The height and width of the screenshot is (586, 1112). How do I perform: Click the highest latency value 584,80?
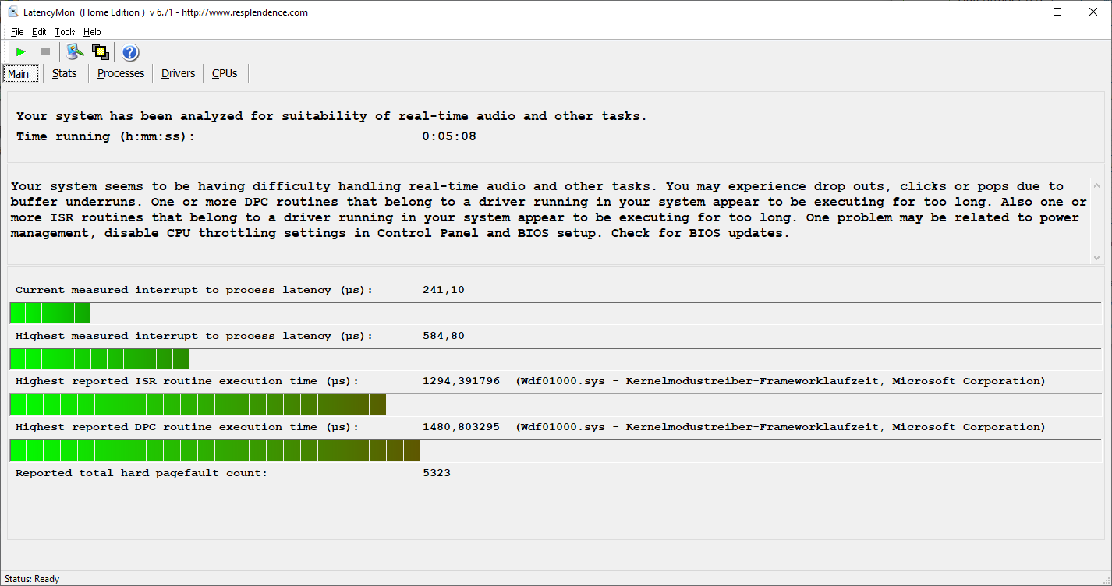(x=444, y=336)
